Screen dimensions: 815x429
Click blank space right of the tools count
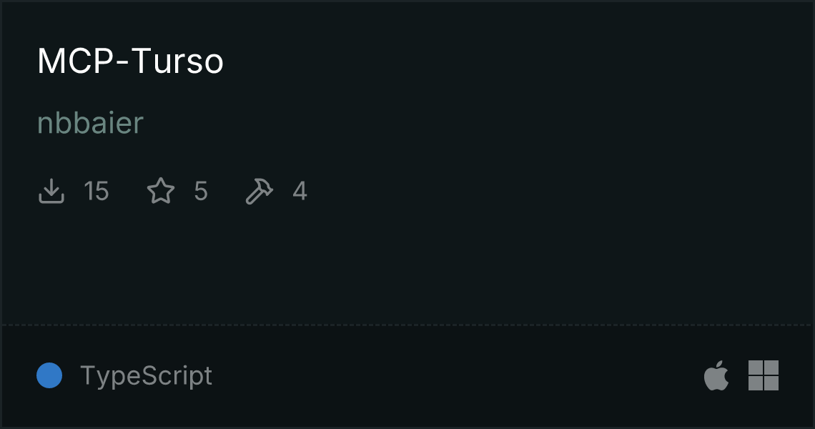point(556,191)
